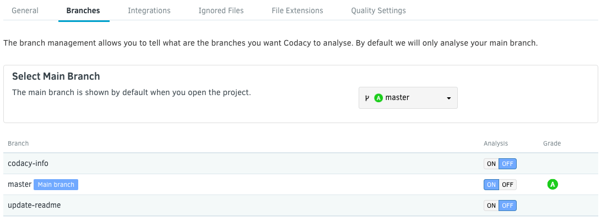Click the update-readme branch name
The width and height of the screenshot is (601, 222).
pos(34,206)
